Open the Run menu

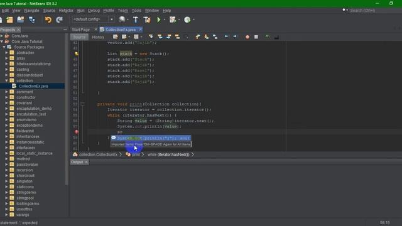(x=81, y=11)
